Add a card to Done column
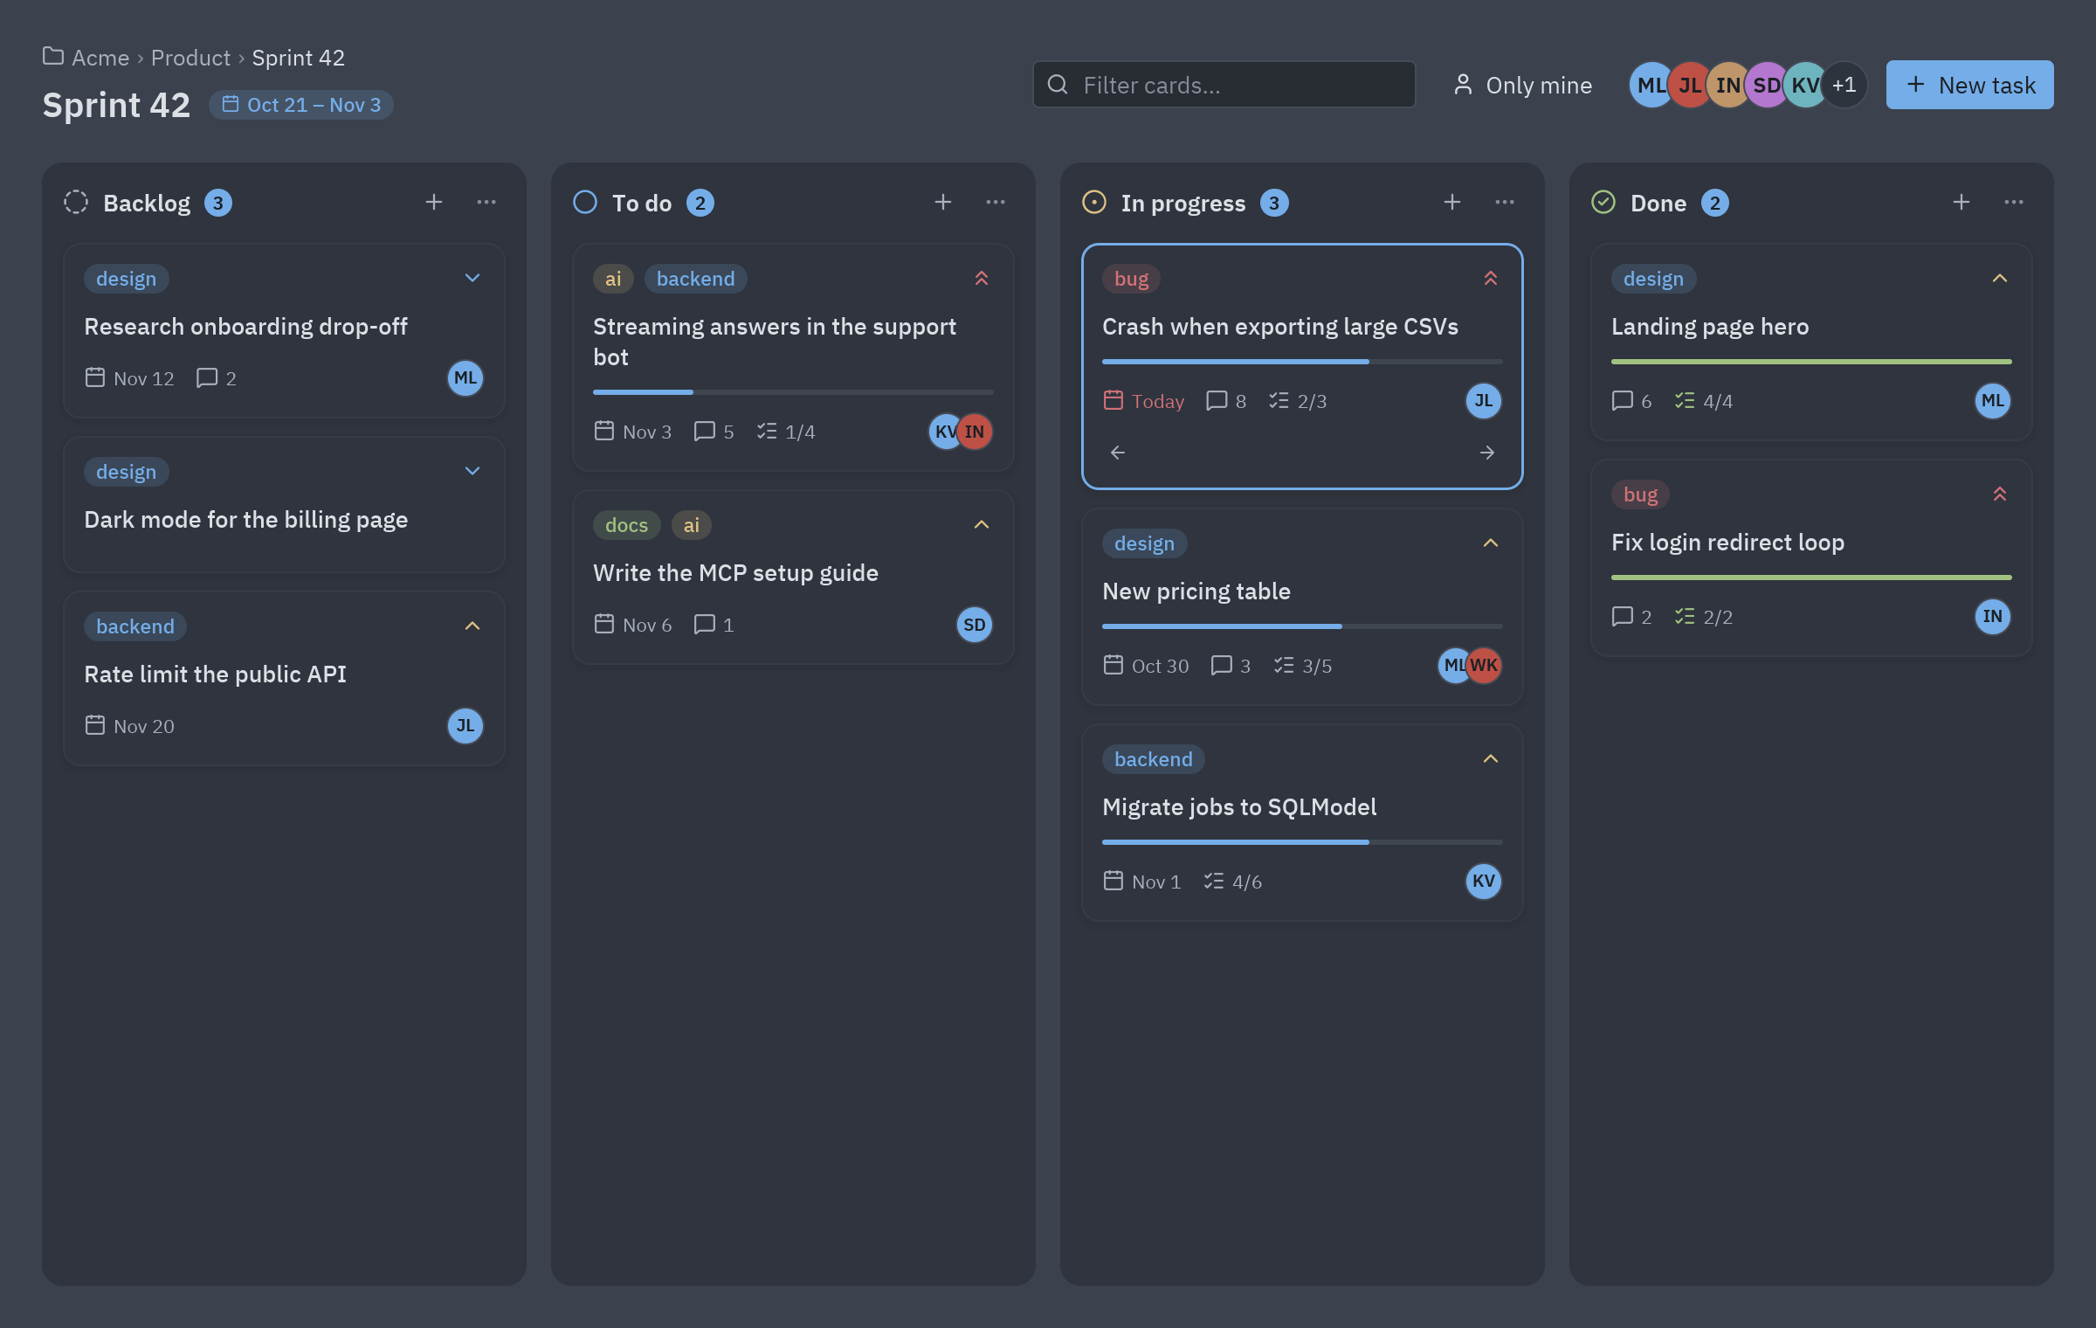The height and width of the screenshot is (1328, 2096). click(x=1962, y=203)
